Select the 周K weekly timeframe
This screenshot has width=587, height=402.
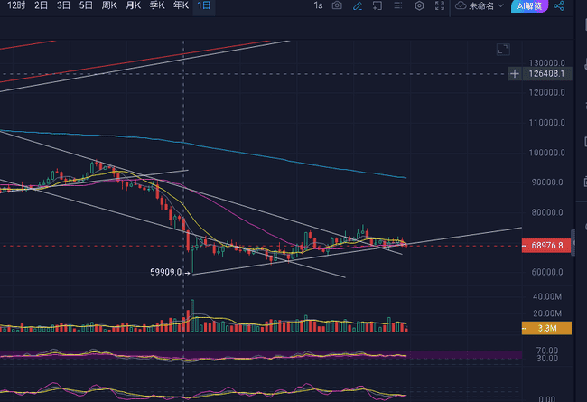[x=109, y=5]
